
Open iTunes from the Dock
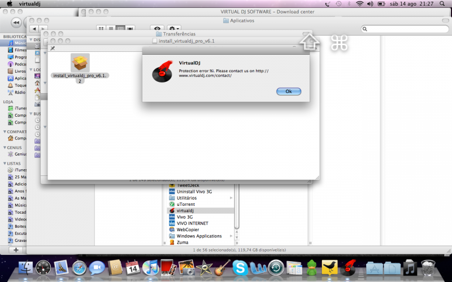(150, 268)
